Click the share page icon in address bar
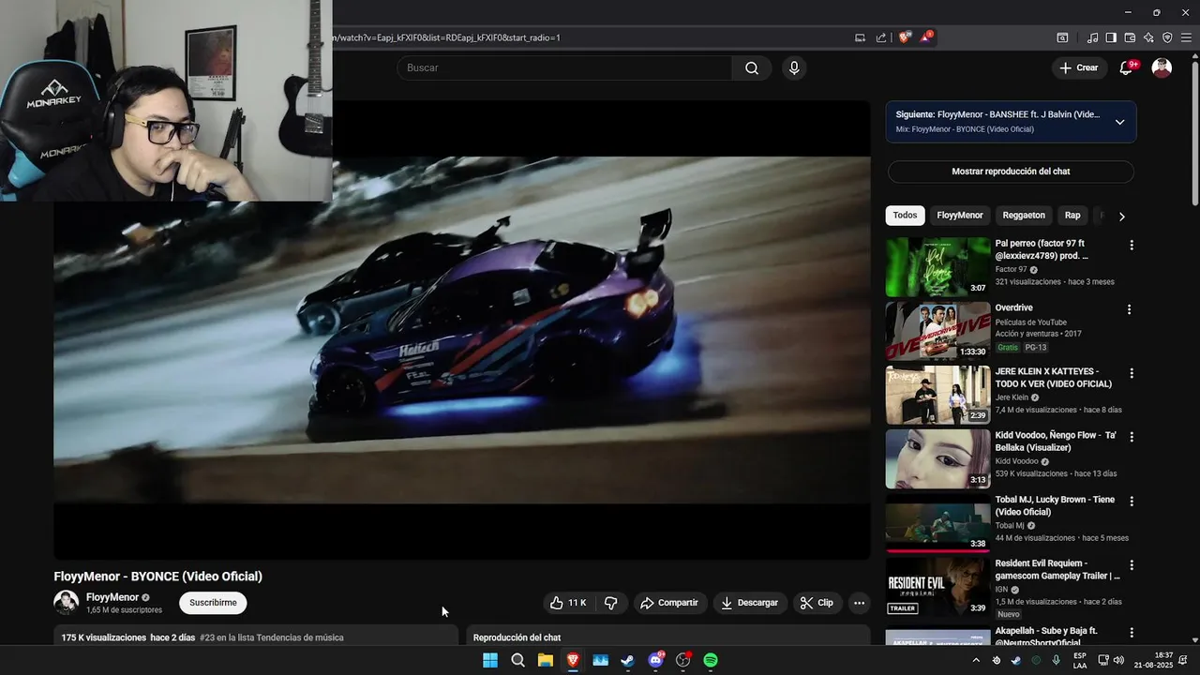The width and height of the screenshot is (1200, 675). tap(881, 37)
